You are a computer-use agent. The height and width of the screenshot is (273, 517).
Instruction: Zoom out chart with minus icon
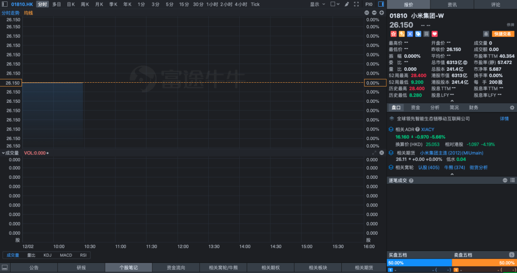374,13
